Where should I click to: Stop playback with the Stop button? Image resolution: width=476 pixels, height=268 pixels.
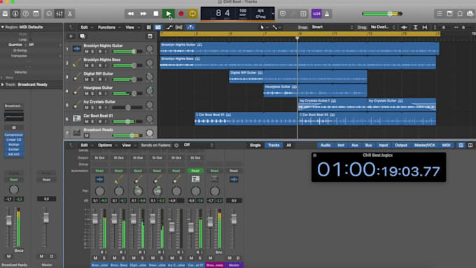coord(155,14)
